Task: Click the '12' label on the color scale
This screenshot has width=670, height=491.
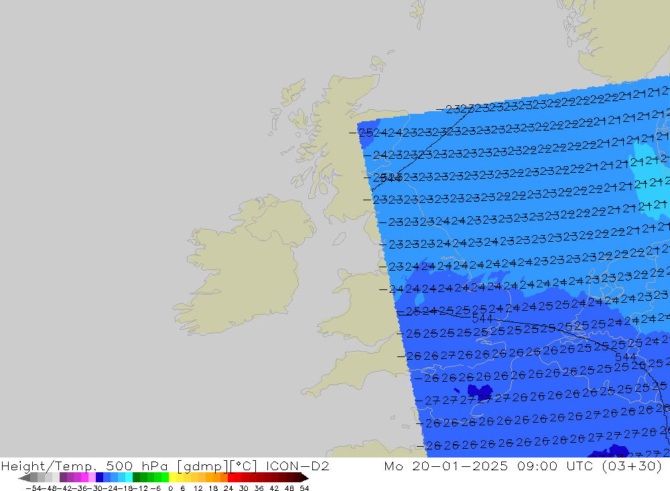Action: [198, 488]
